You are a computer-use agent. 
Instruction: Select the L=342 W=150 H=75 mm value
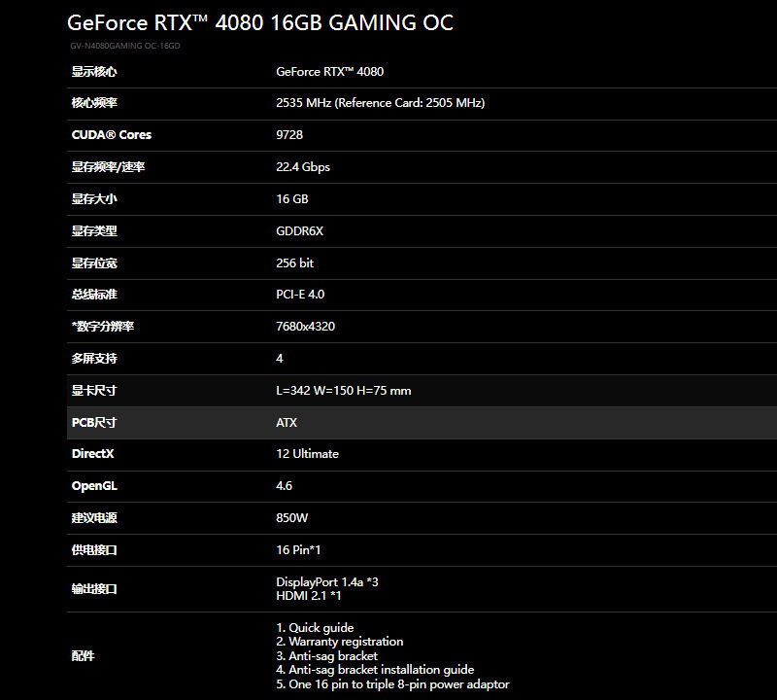point(344,391)
